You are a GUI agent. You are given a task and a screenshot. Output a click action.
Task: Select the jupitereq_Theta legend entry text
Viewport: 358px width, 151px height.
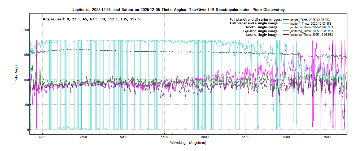point(312,31)
